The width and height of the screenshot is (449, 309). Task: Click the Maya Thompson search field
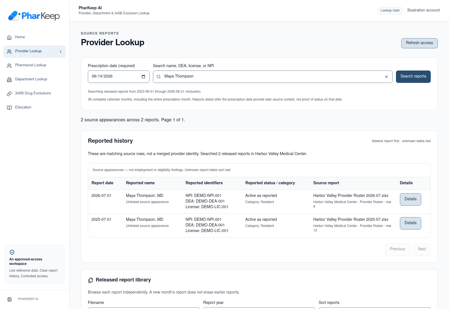[272, 76]
